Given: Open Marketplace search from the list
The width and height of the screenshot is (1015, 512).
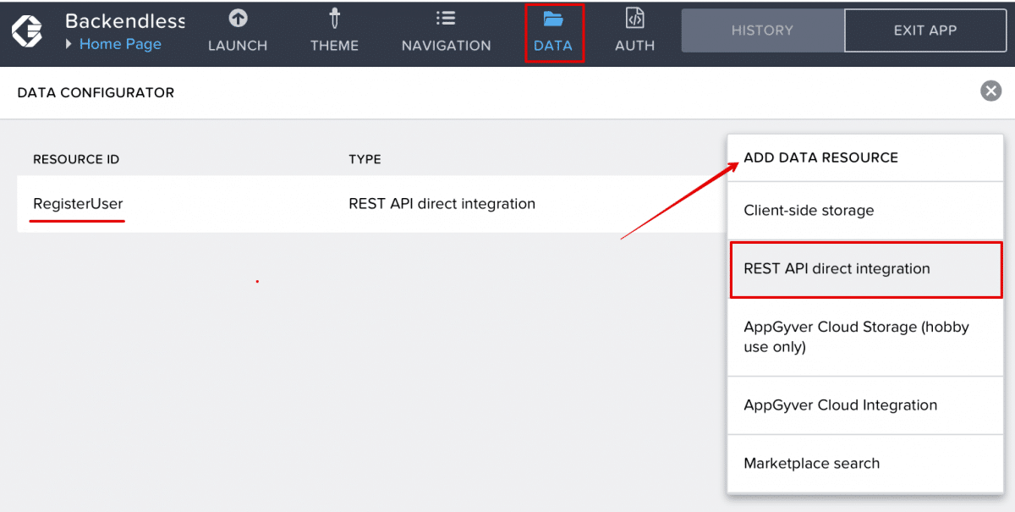Looking at the screenshot, I should (x=811, y=463).
